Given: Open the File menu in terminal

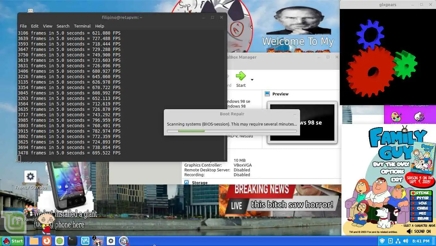Looking at the screenshot, I should tap(23, 26).
